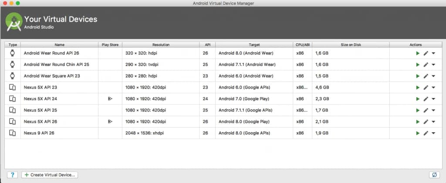
Task: Sort by the Target column header
Action: 254,45
